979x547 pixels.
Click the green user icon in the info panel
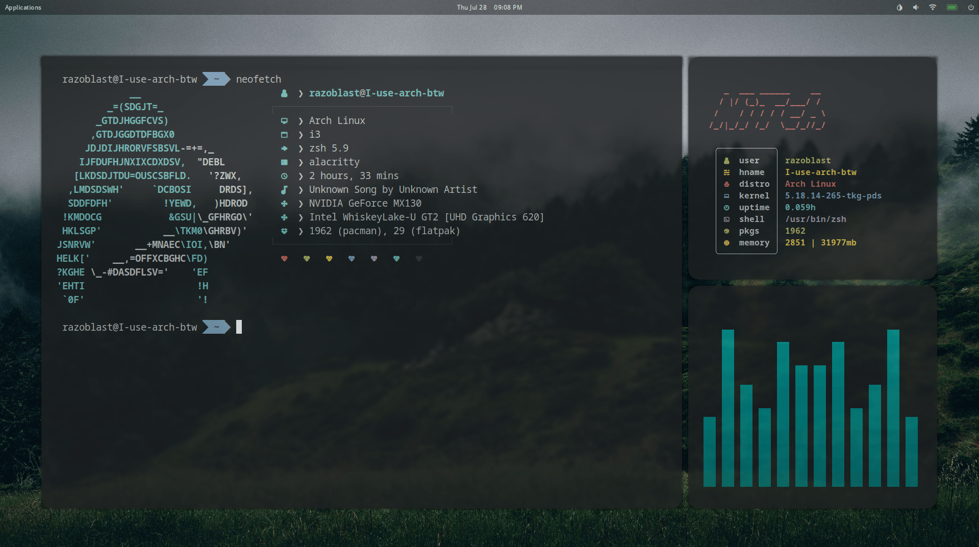point(726,160)
